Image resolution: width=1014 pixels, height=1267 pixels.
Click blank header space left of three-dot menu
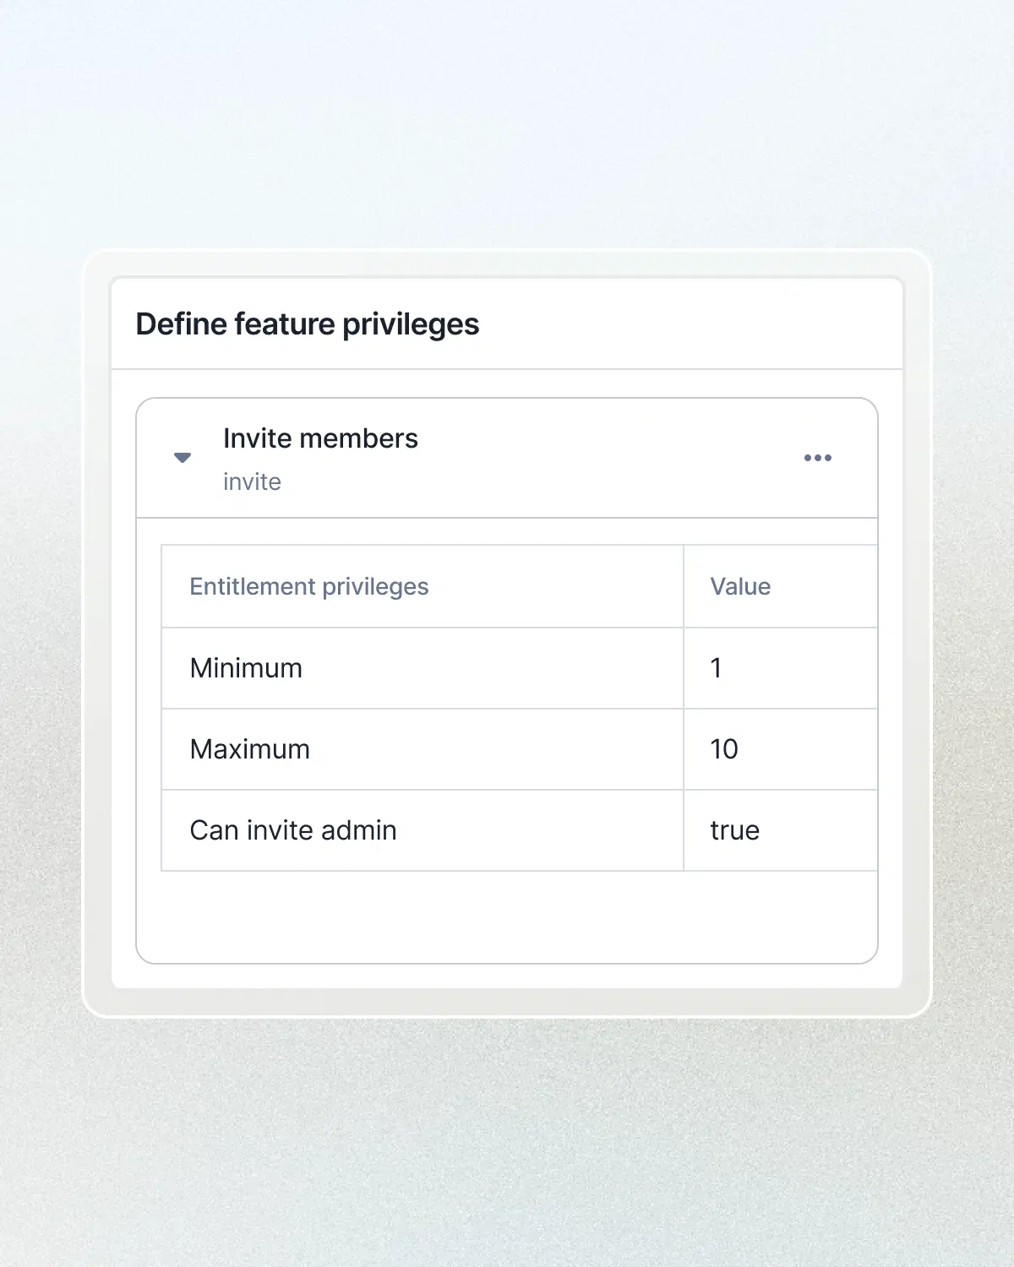point(608,458)
